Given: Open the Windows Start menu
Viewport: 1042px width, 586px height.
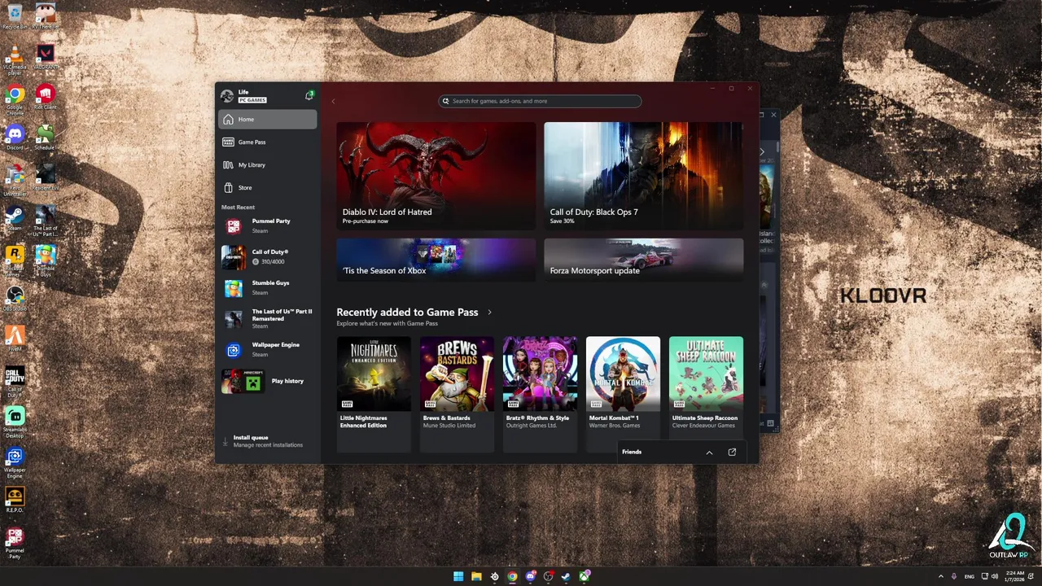Looking at the screenshot, I should [458, 576].
